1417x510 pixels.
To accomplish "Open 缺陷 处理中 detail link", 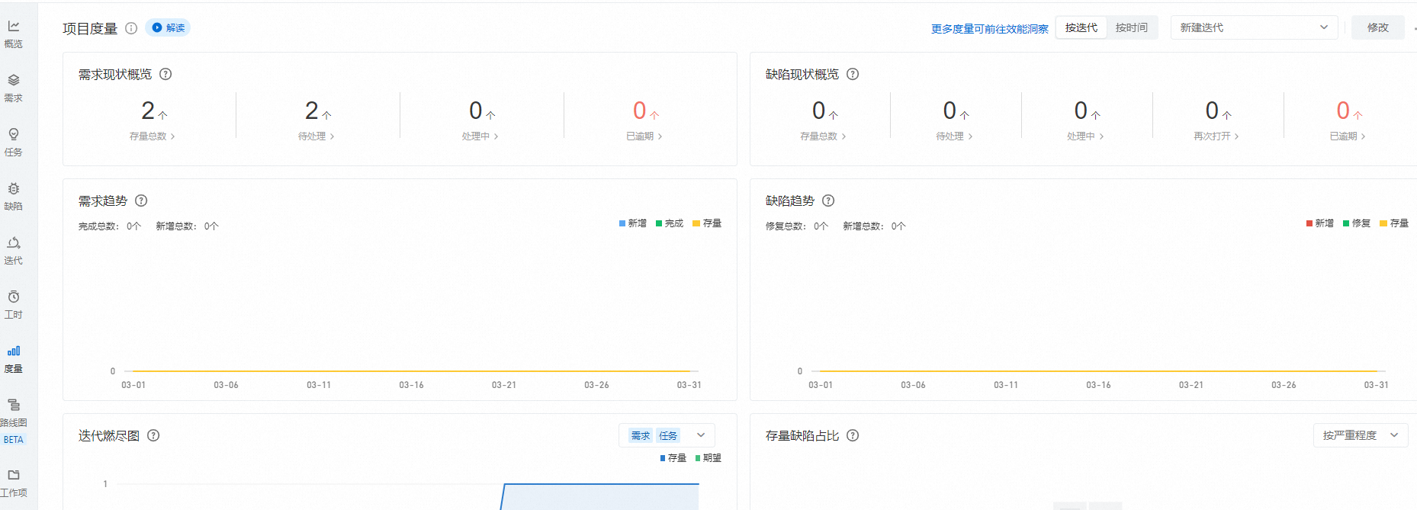I will pyautogui.click(x=1085, y=136).
